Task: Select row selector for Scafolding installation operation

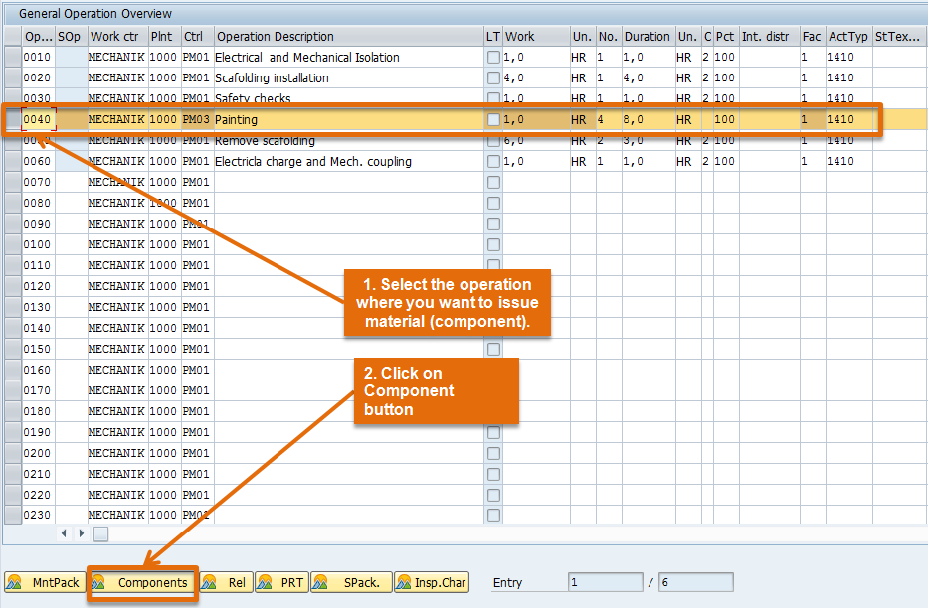Action: coord(12,77)
